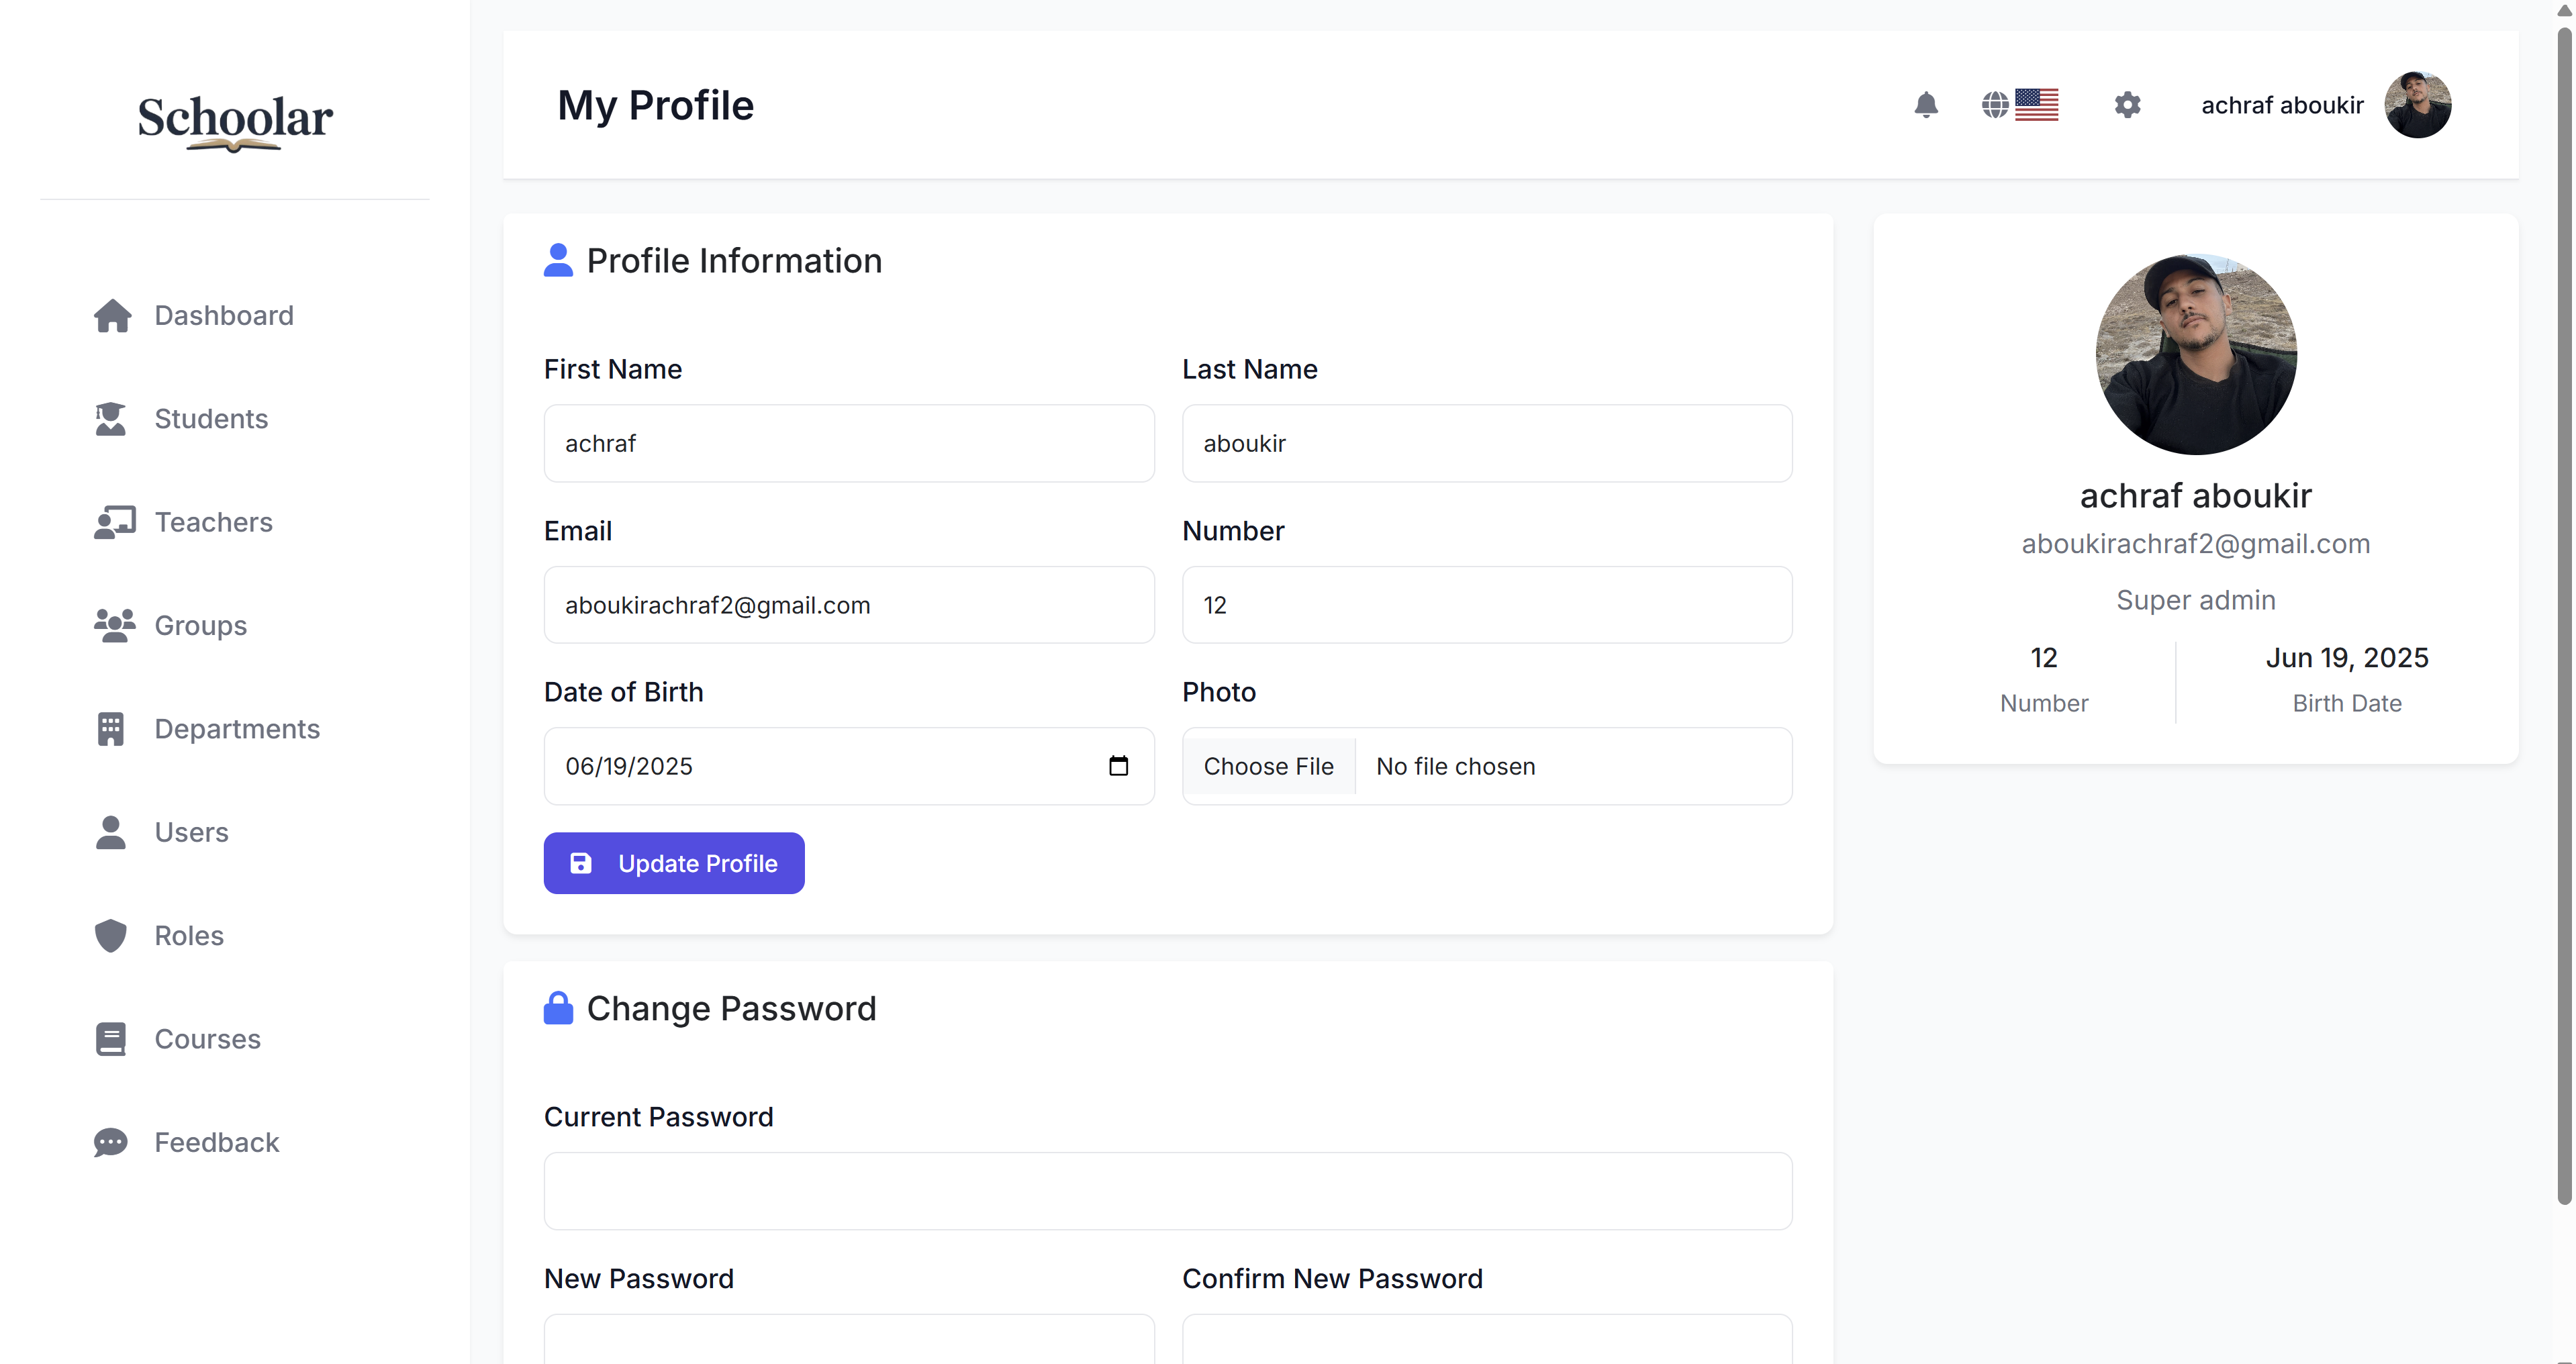Viewport: 2576px width, 1364px height.
Task: Focus the First Name field
Action: click(849, 443)
